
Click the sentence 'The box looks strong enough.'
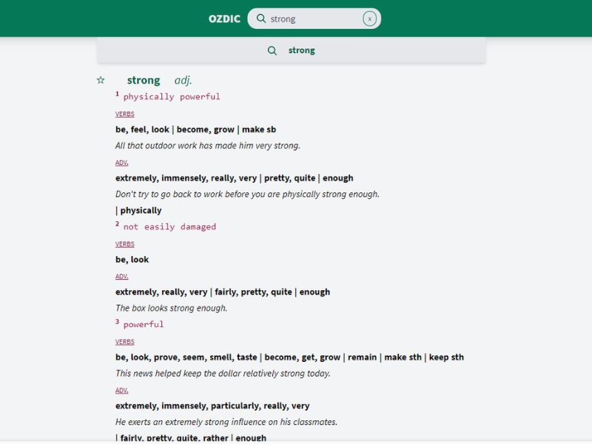pyautogui.click(x=171, y=308)
